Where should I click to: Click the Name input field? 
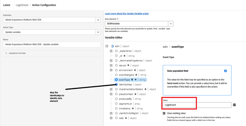[52, 44]
